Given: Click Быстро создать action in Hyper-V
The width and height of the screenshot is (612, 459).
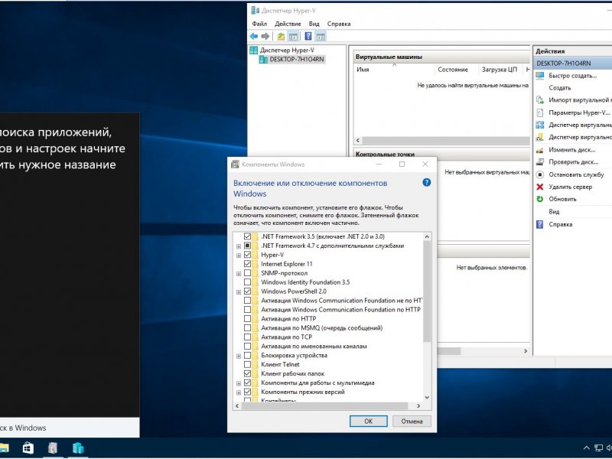Looking at the screenshot, I should coord(572,76).
